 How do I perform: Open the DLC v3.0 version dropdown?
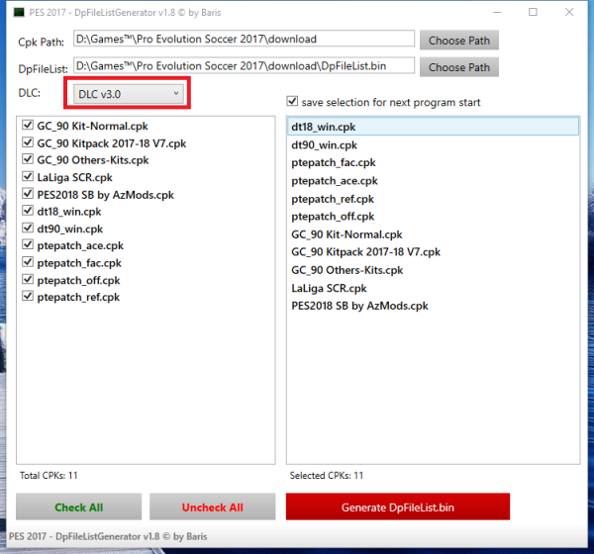128,94
